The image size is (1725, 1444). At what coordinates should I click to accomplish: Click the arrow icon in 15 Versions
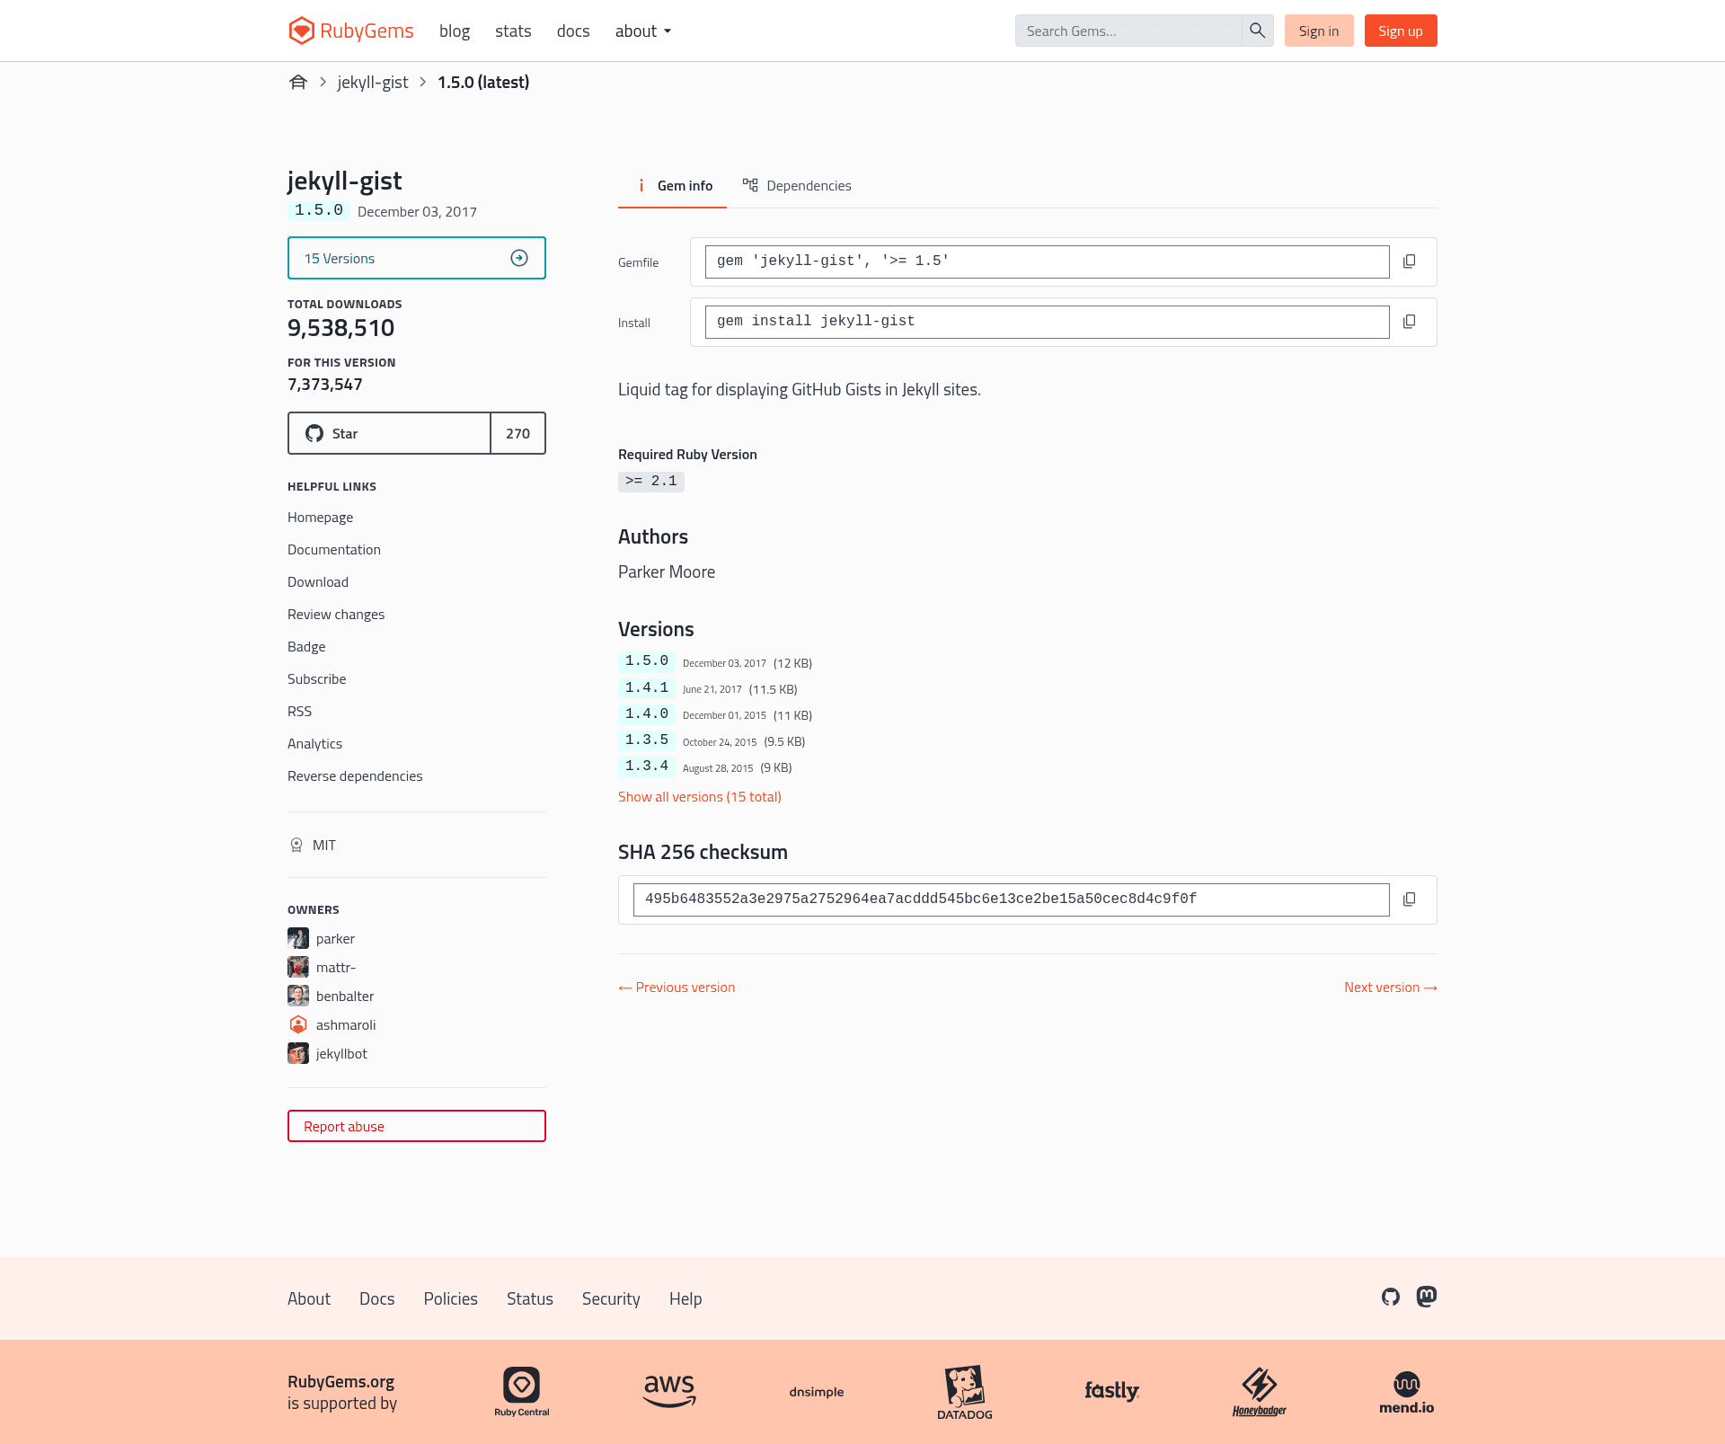[x=519, y=258]
